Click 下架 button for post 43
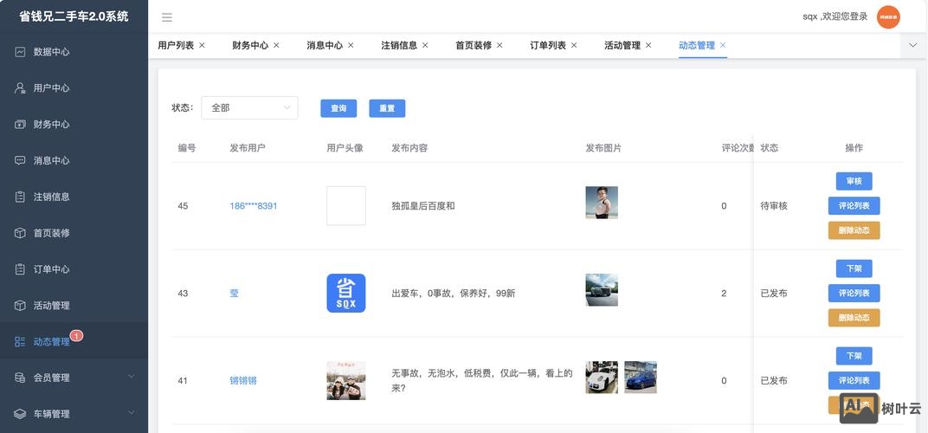928x433 pixels. (854, 268)
